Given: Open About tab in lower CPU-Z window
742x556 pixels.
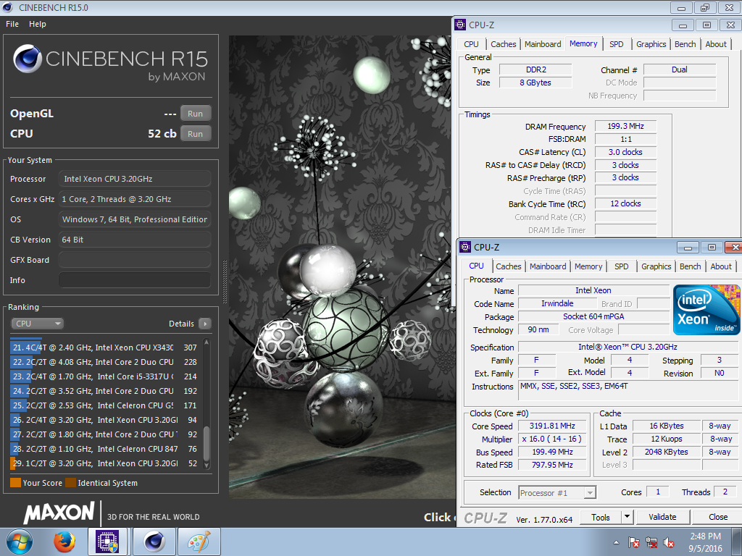Looking at the screenshot, I should 721,266.
